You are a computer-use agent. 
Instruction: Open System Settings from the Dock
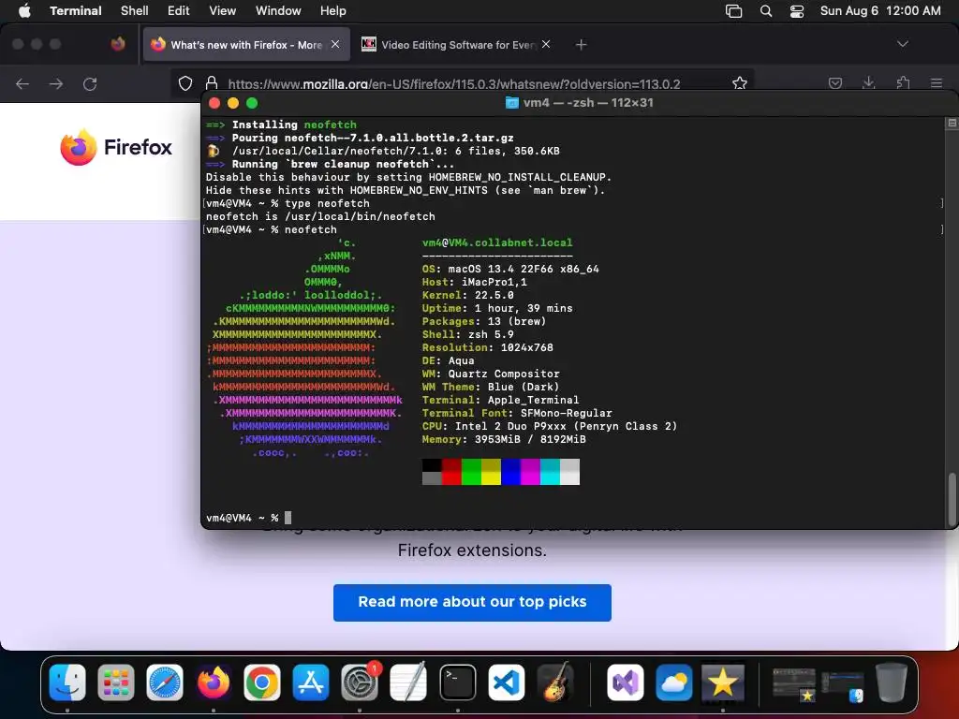click(x=360, y=682)
